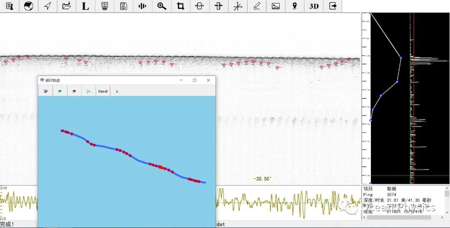The height and width of the screenshot is (228, 450).
Task: Open the picture image tool
Action: (275, 6)
